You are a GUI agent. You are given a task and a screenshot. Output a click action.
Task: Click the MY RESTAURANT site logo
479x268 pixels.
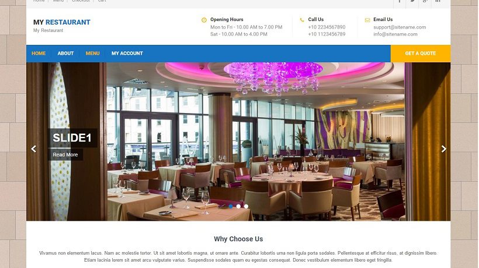[x=62, y=22]
